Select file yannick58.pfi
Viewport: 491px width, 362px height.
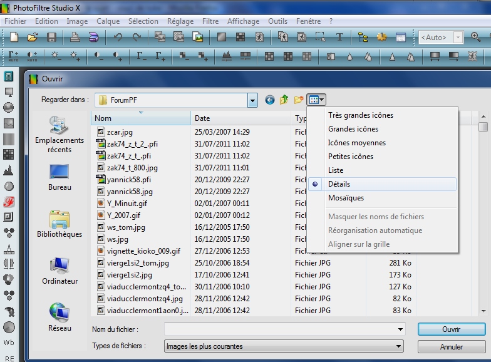(x=129, y=180)
